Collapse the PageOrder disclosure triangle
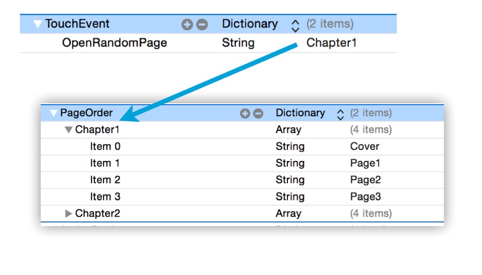 click(x=54, y=114)
